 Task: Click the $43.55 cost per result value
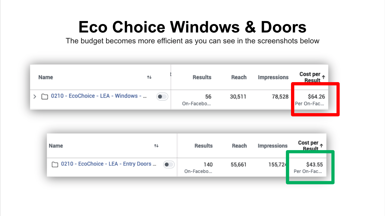tap(315, 165)
